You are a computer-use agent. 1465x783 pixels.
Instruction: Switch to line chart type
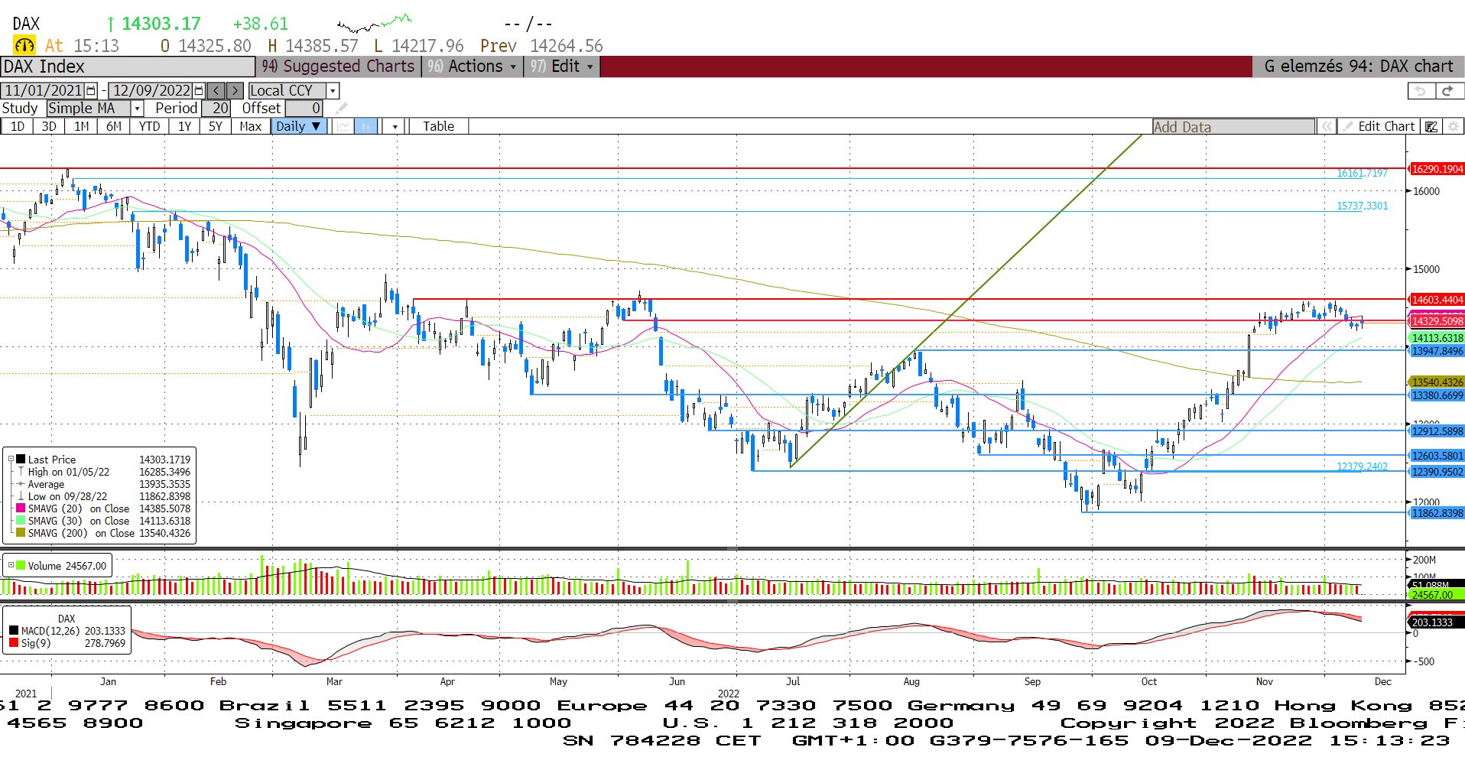click(x=343, y=126)
